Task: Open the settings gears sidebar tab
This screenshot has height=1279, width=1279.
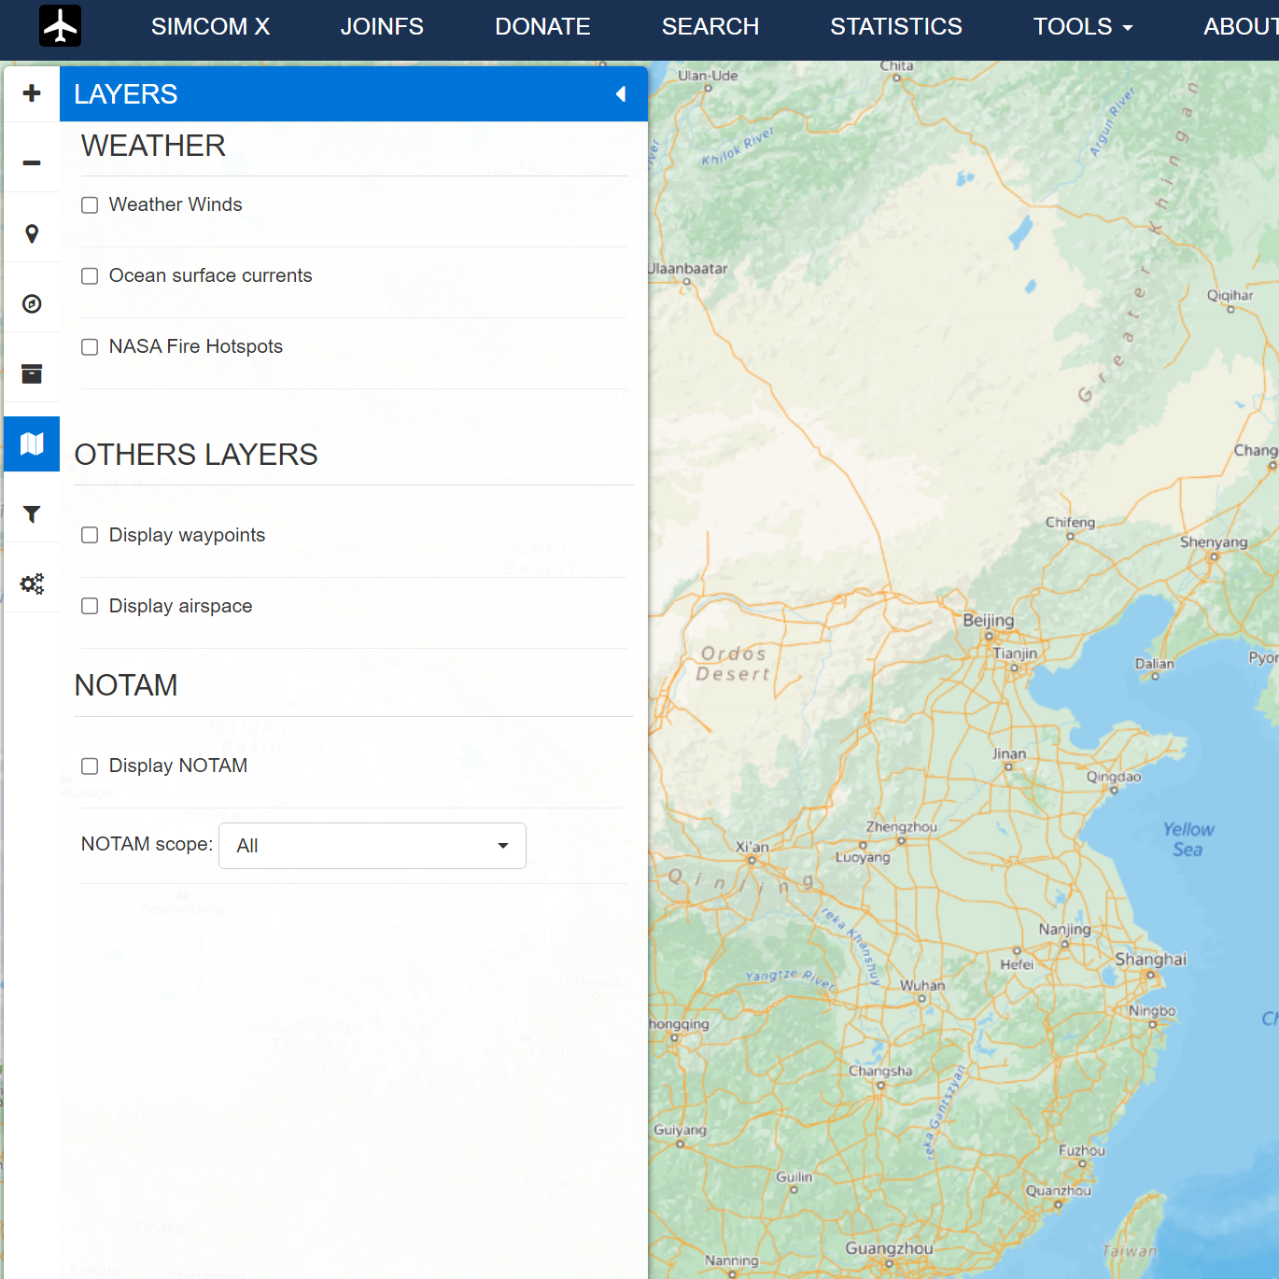Action: click(x=32, y=584)
